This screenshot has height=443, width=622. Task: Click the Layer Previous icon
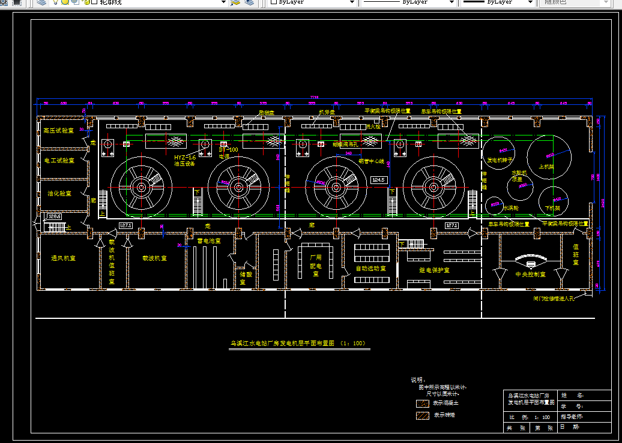[x=249, y=2]
